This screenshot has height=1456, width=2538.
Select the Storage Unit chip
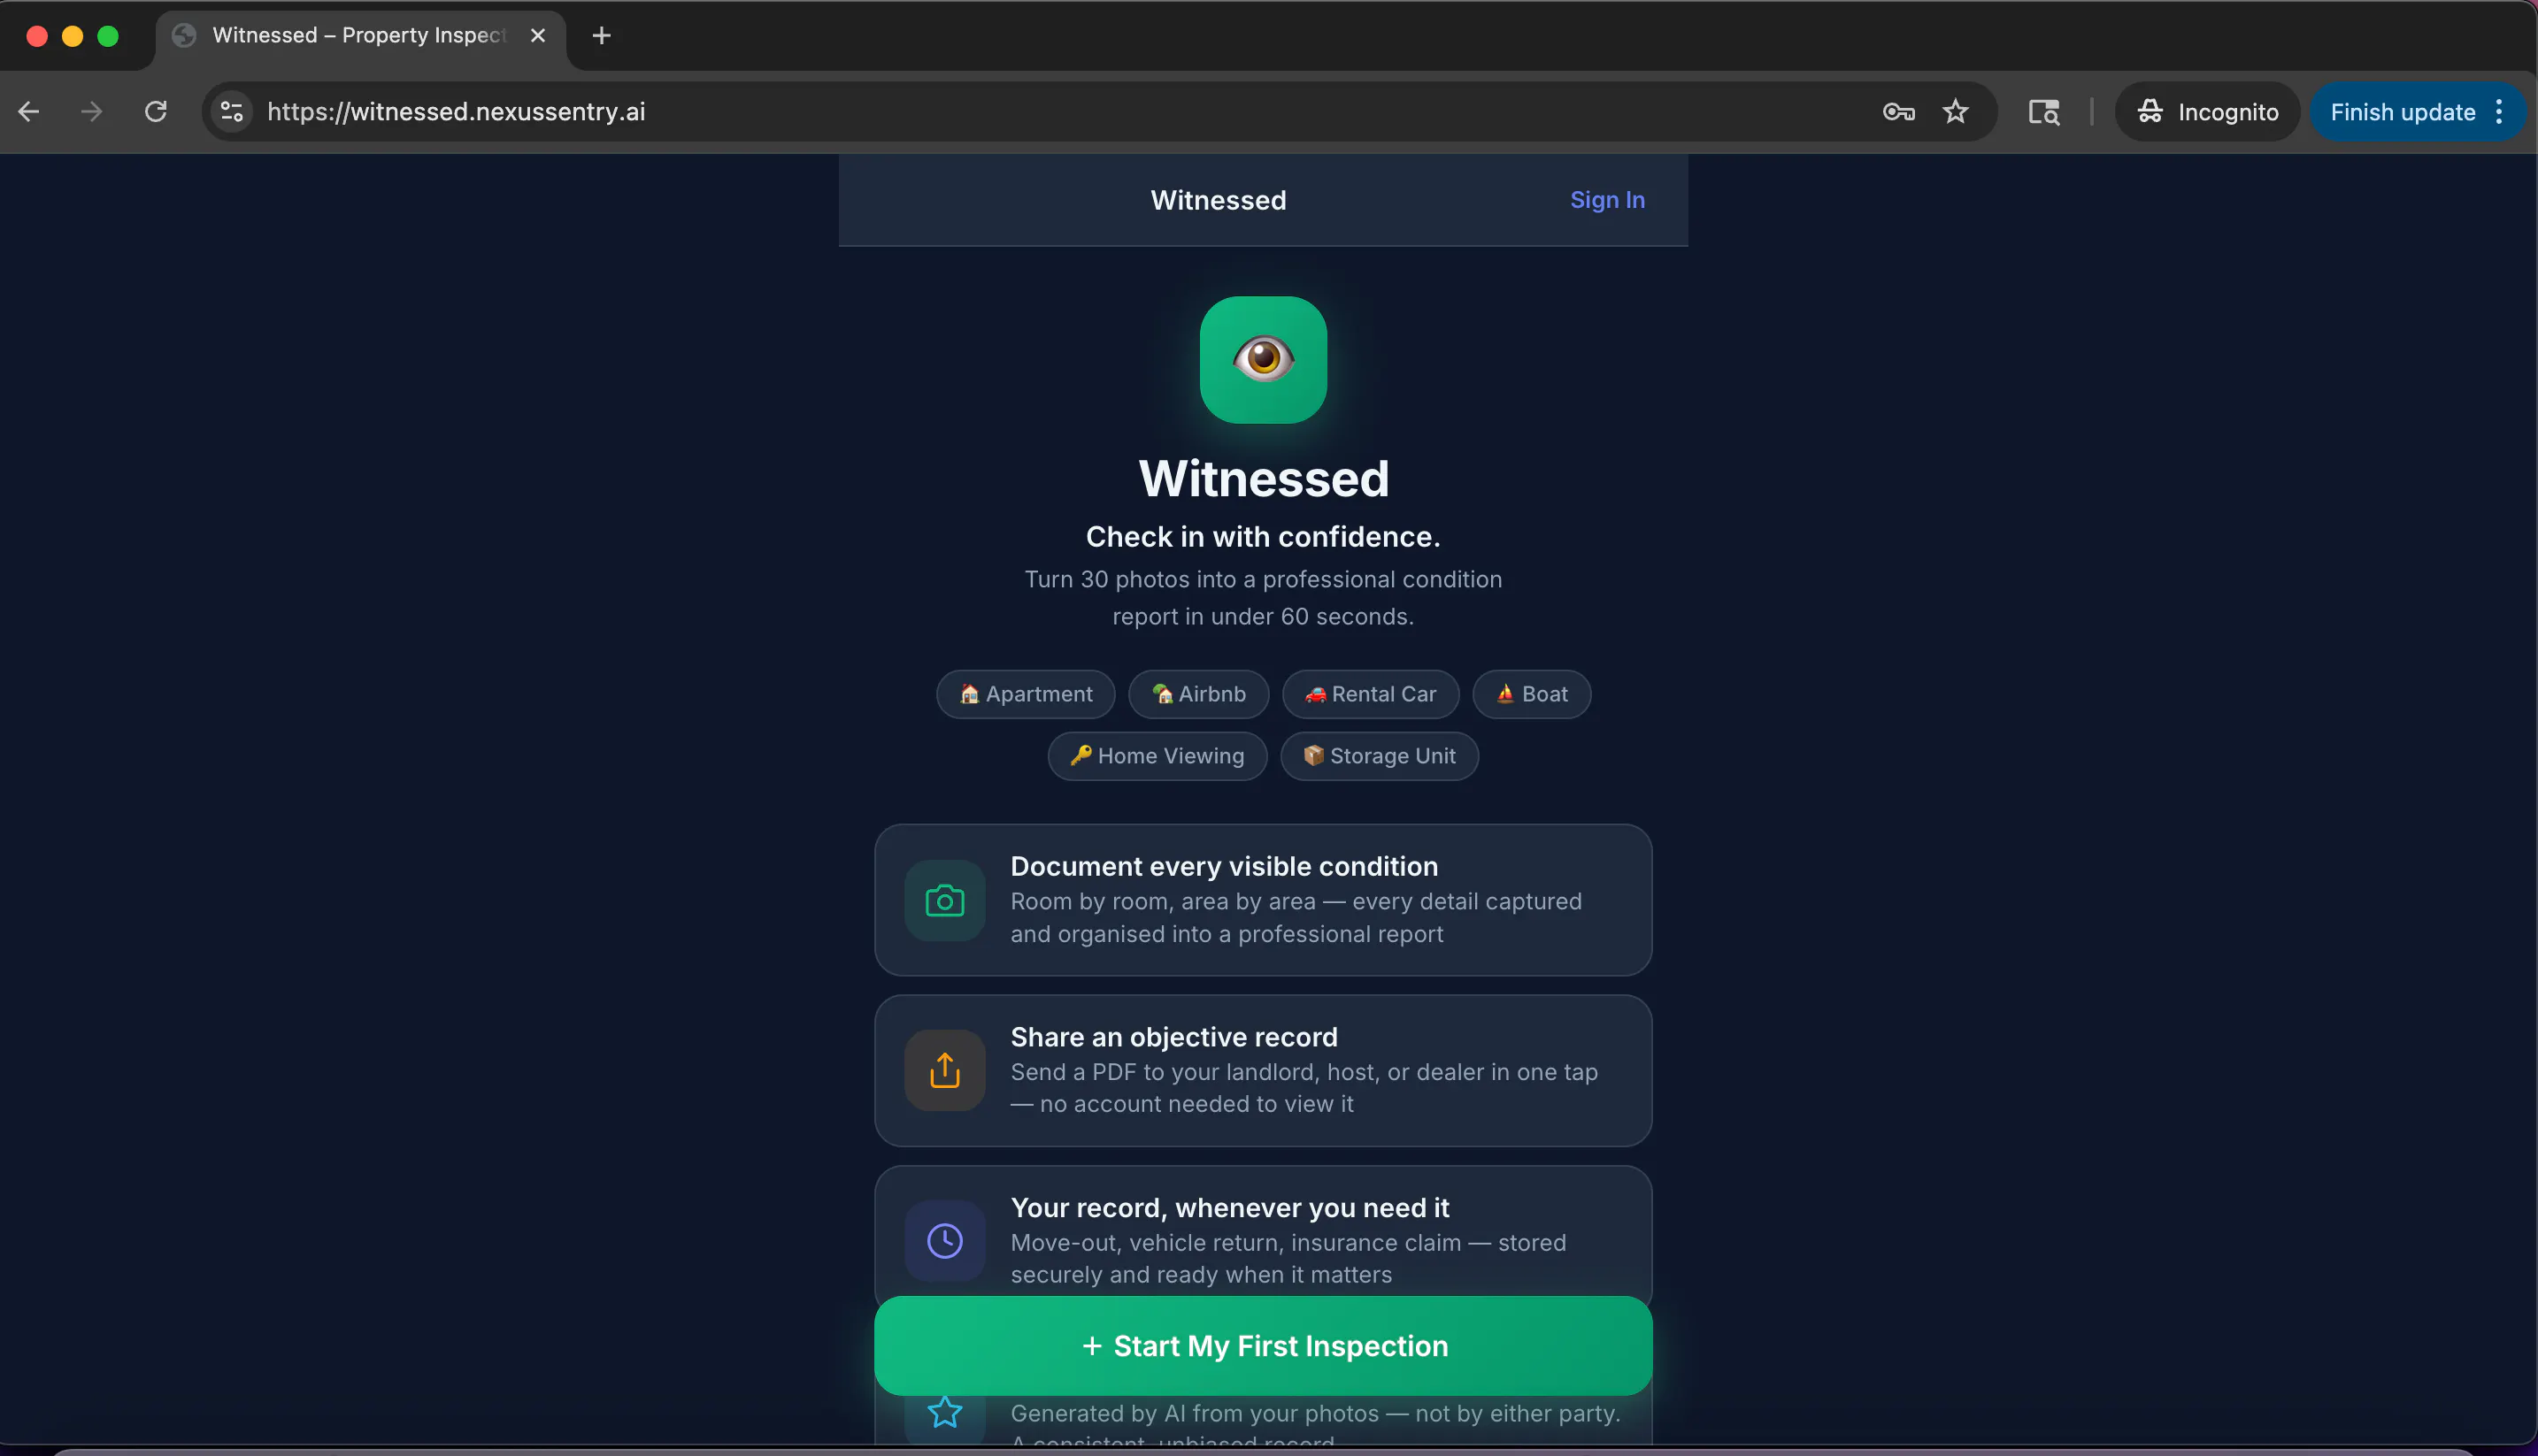(x=1379, y=756)
